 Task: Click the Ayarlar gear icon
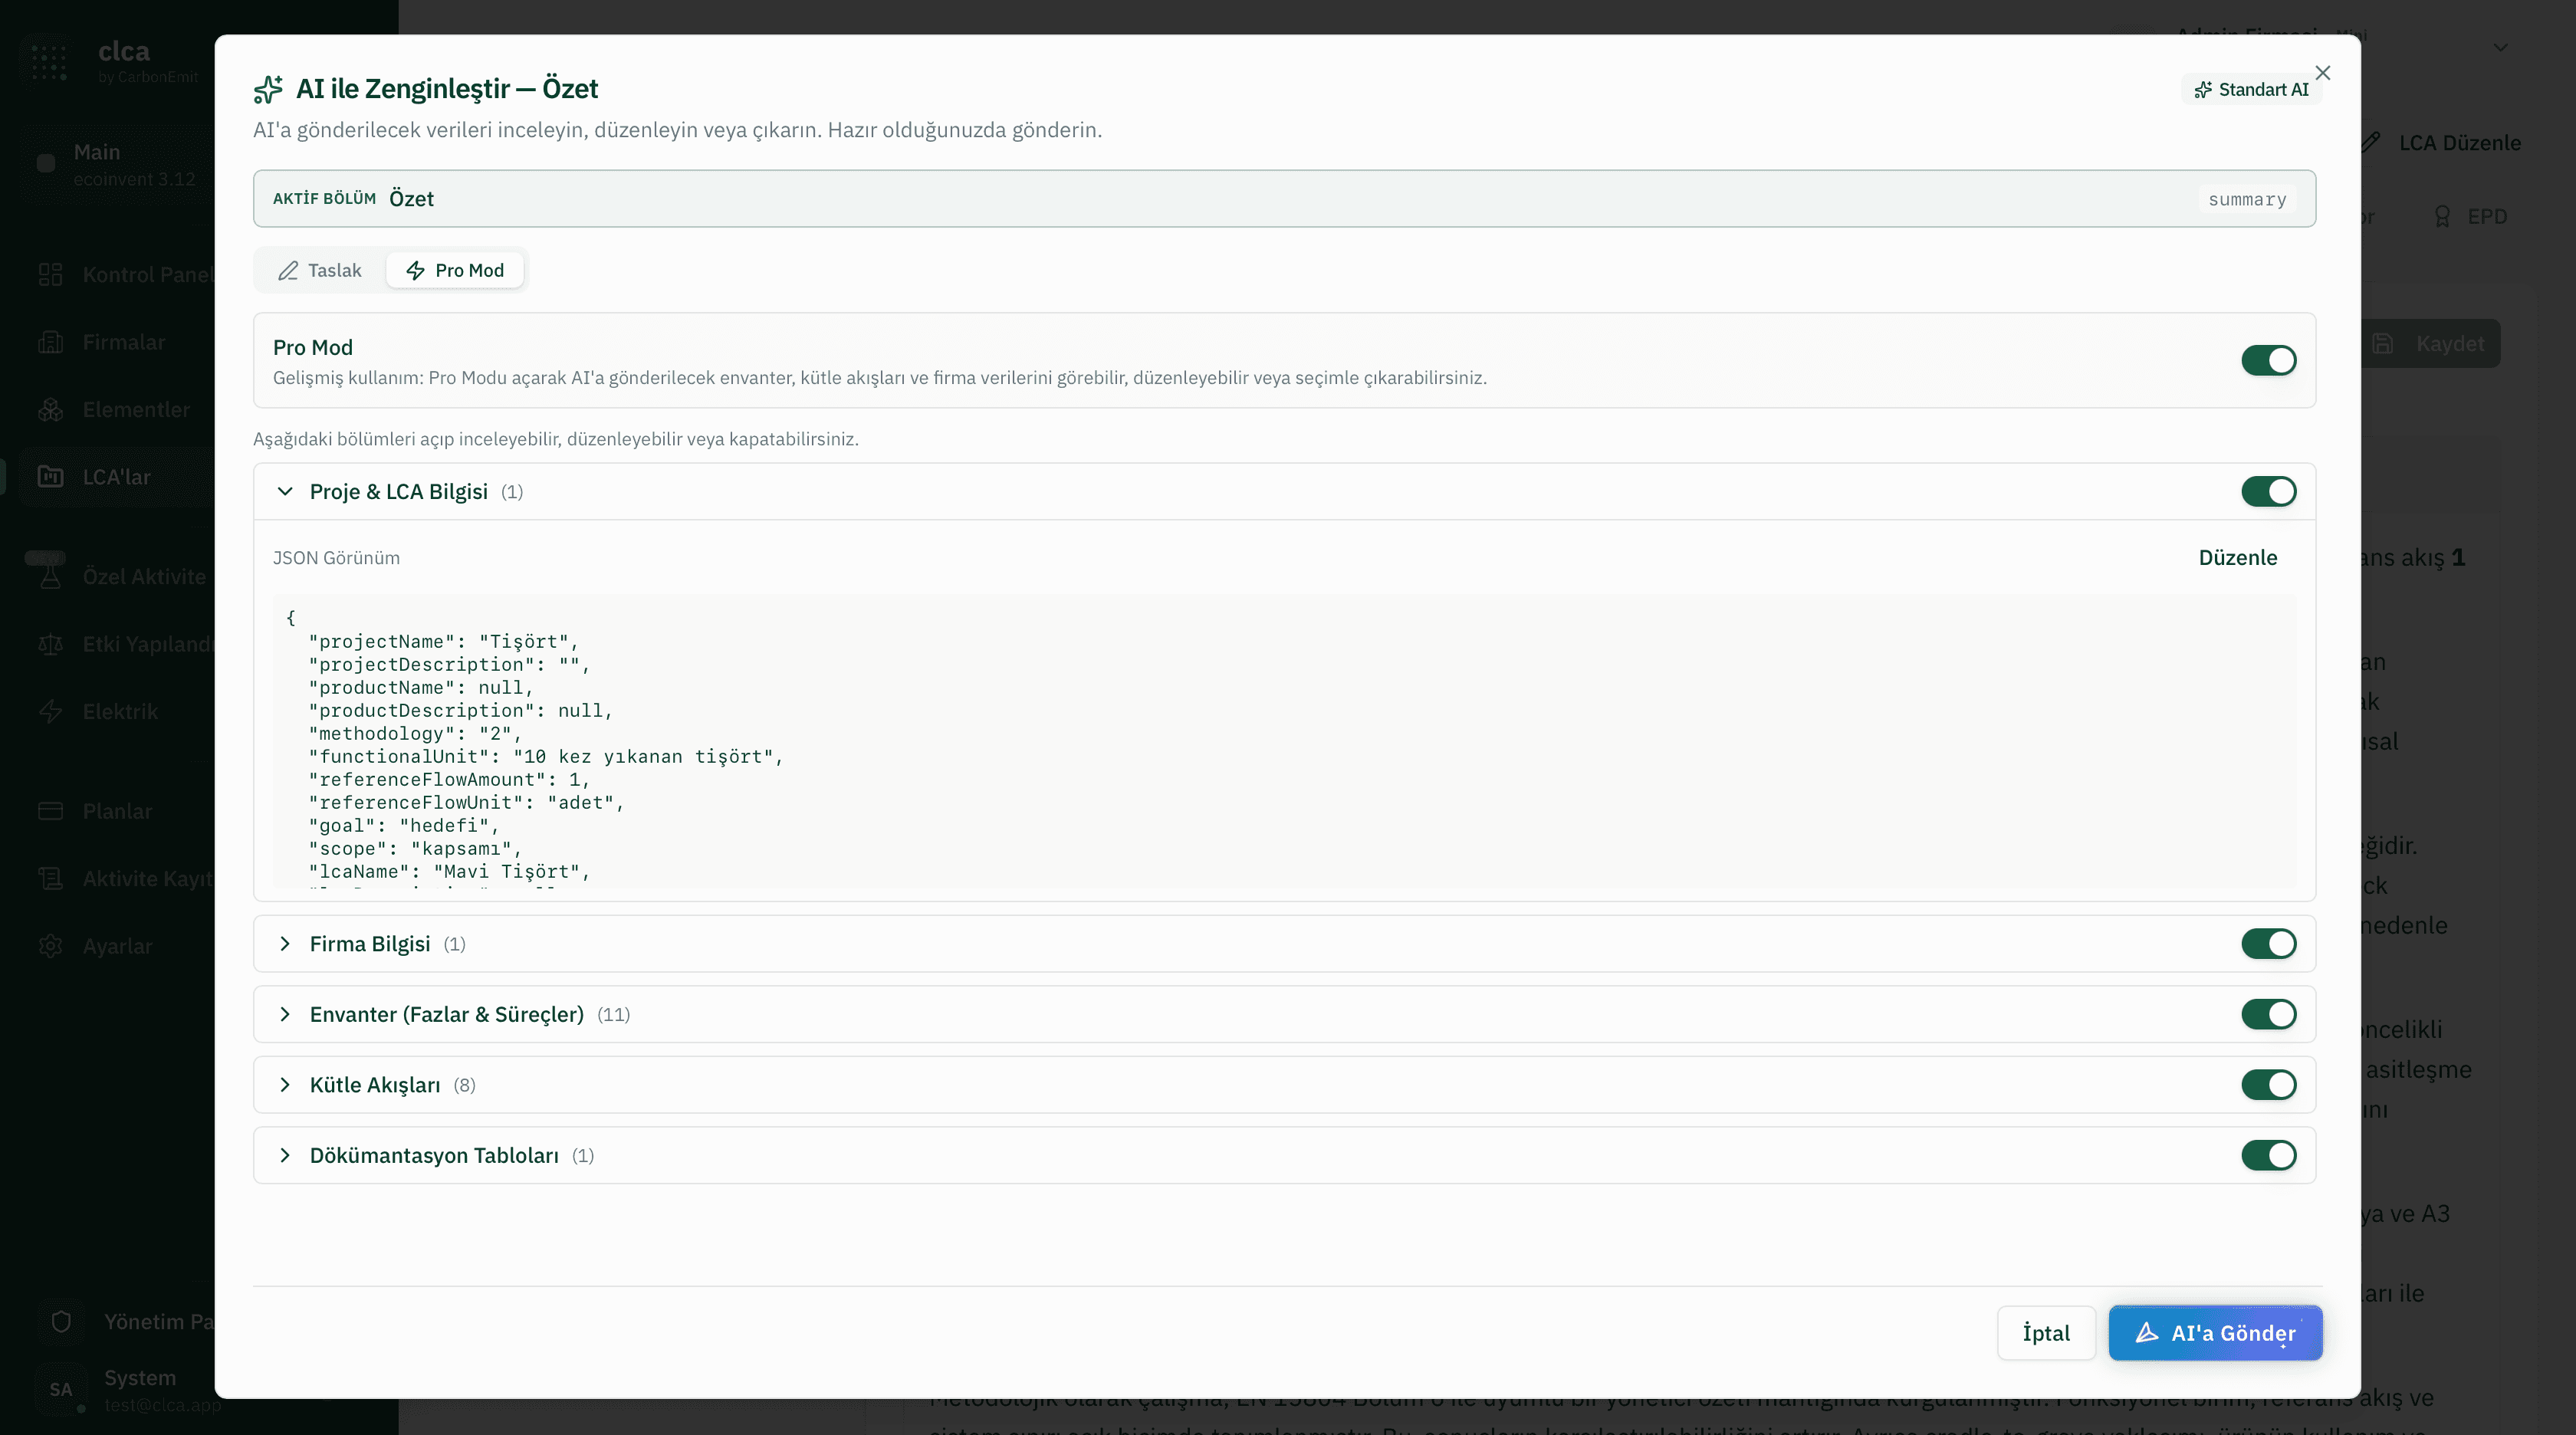coord(50,946)
